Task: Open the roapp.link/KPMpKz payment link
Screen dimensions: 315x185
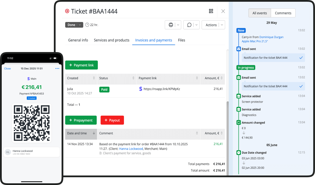Action: [x=162, y=89]
